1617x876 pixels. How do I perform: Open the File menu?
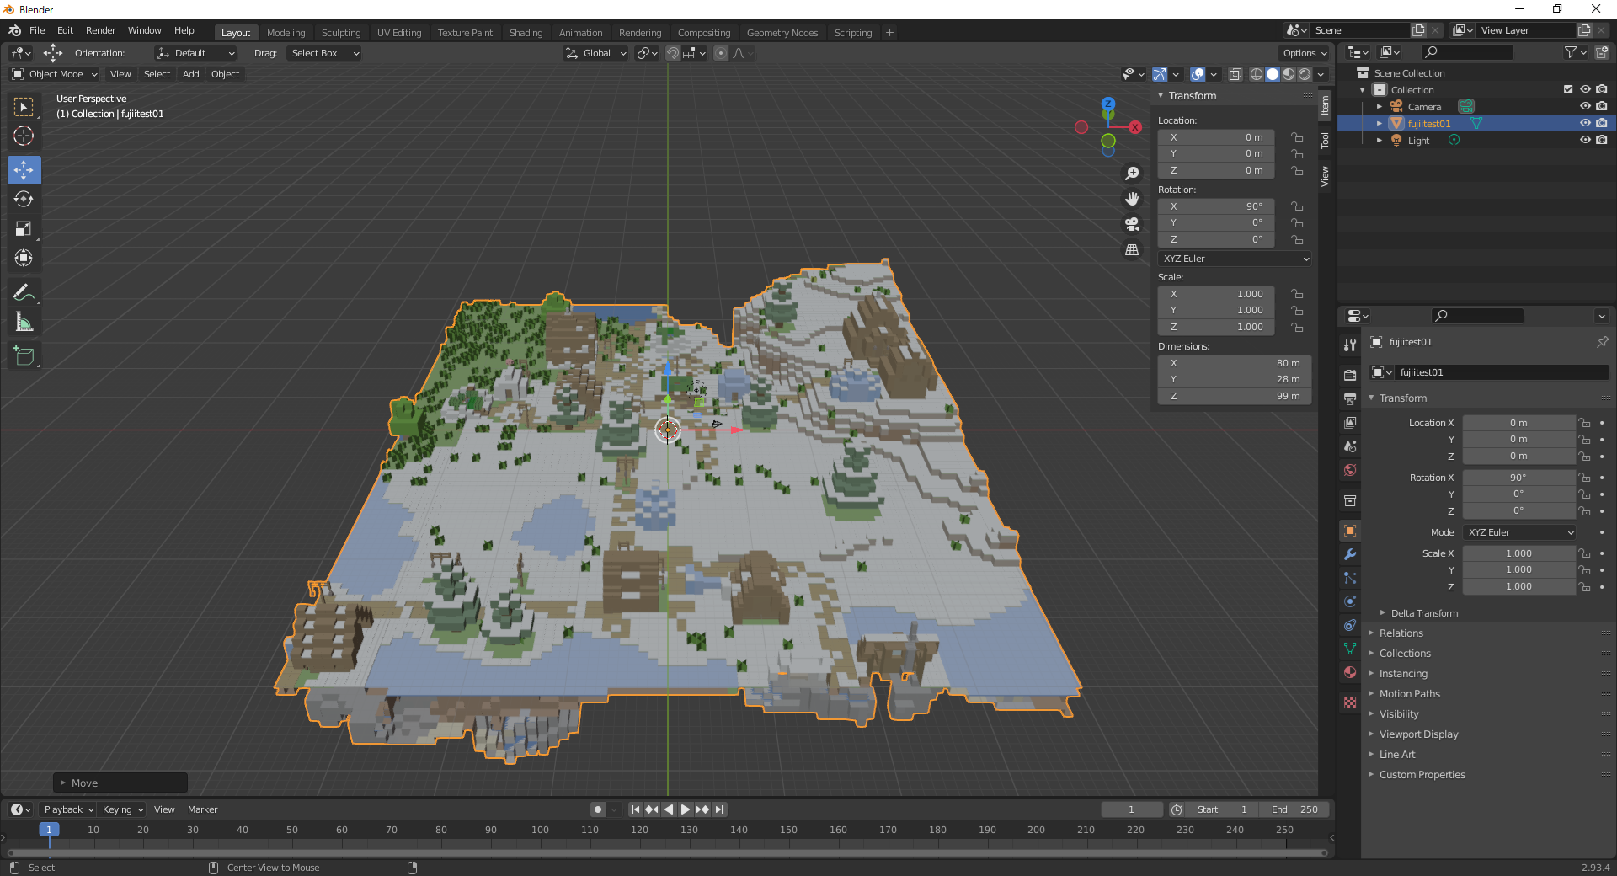37,30
